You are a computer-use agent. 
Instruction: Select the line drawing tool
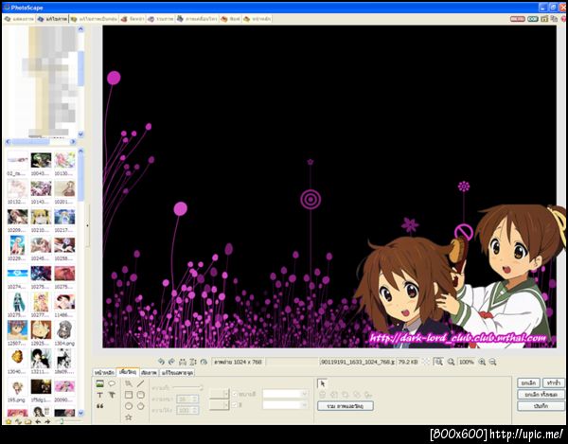pos(140,383)
